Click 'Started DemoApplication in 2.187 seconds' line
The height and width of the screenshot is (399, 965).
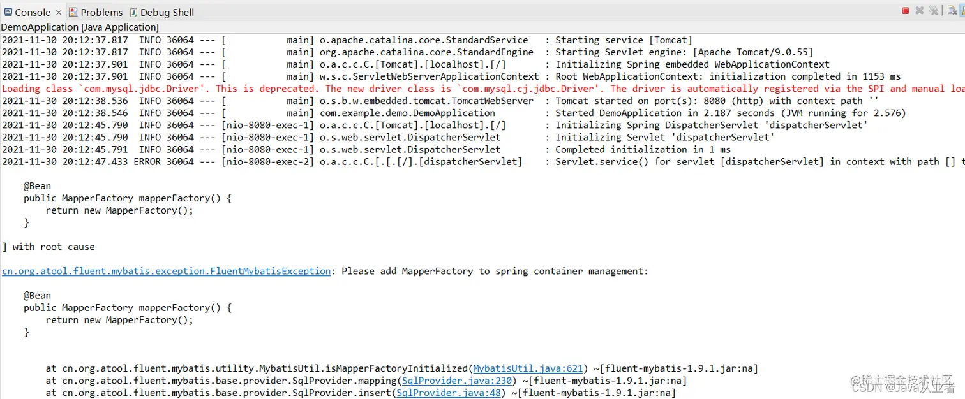pos(454,113)
